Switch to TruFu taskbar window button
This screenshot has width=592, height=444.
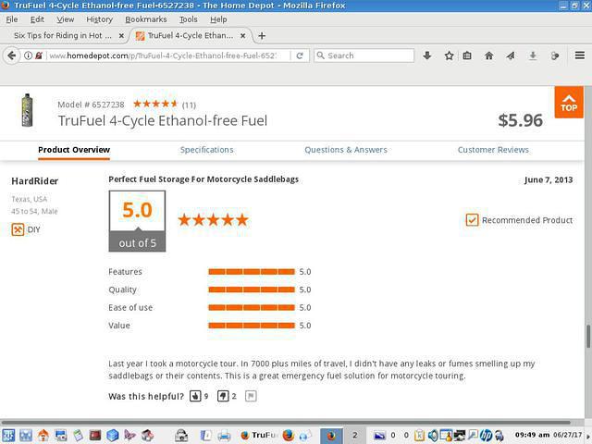click(x=259, y=436)
